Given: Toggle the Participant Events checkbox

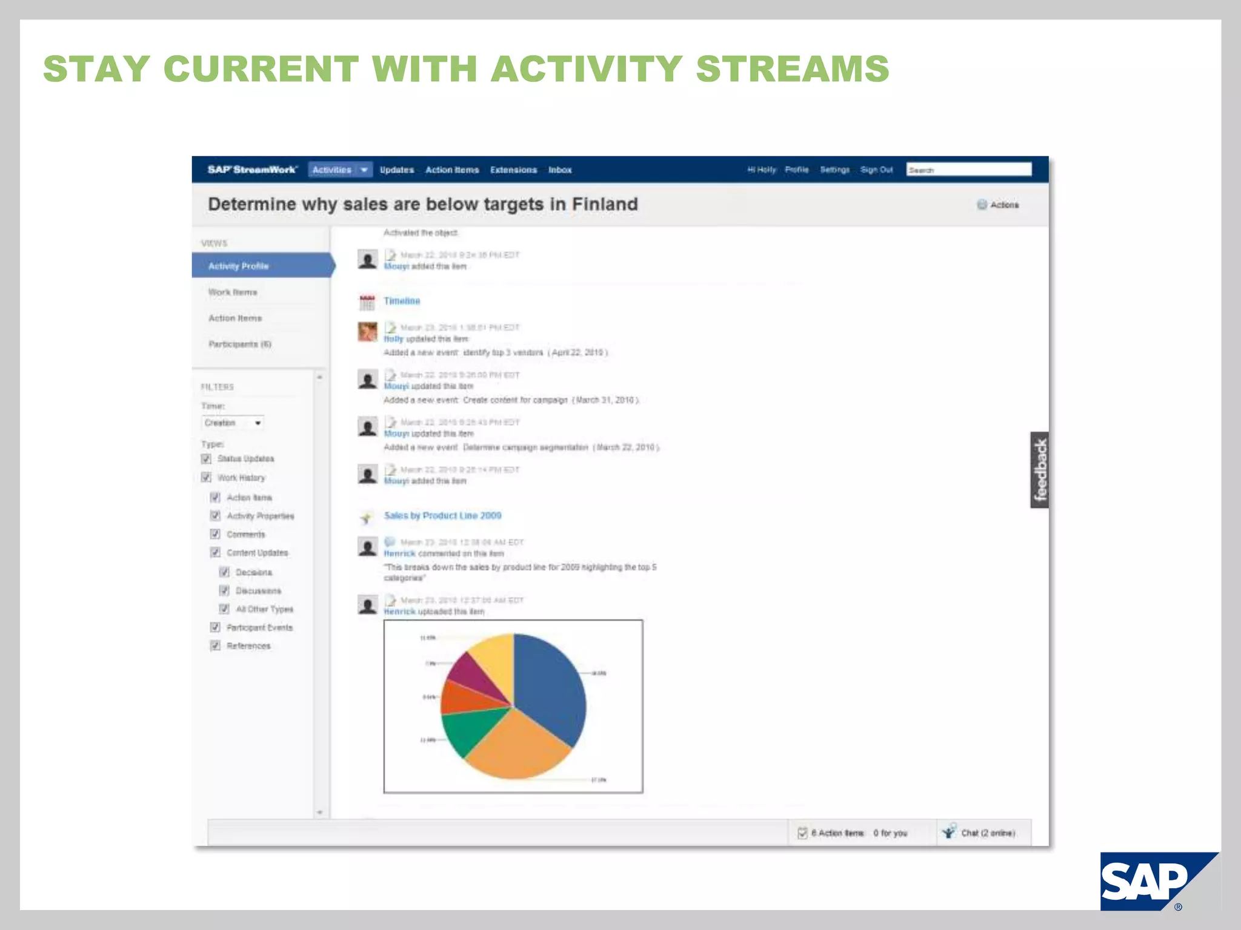Looking at the screenshot, I should (215, 627).
